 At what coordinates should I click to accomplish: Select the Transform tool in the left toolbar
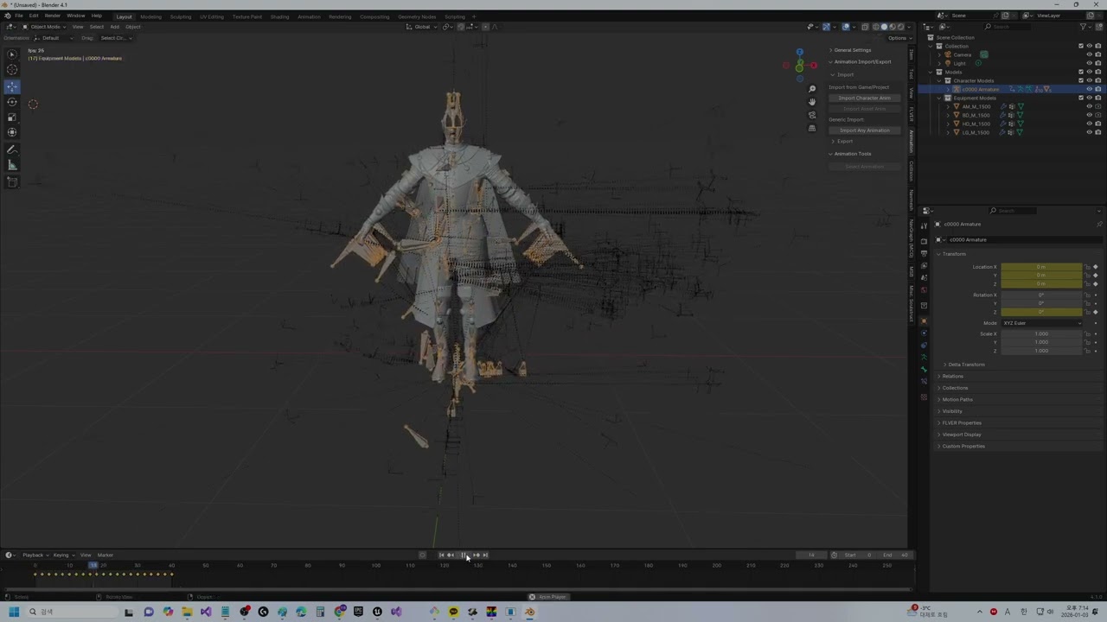pyautogui.click(x=12, y=132)
